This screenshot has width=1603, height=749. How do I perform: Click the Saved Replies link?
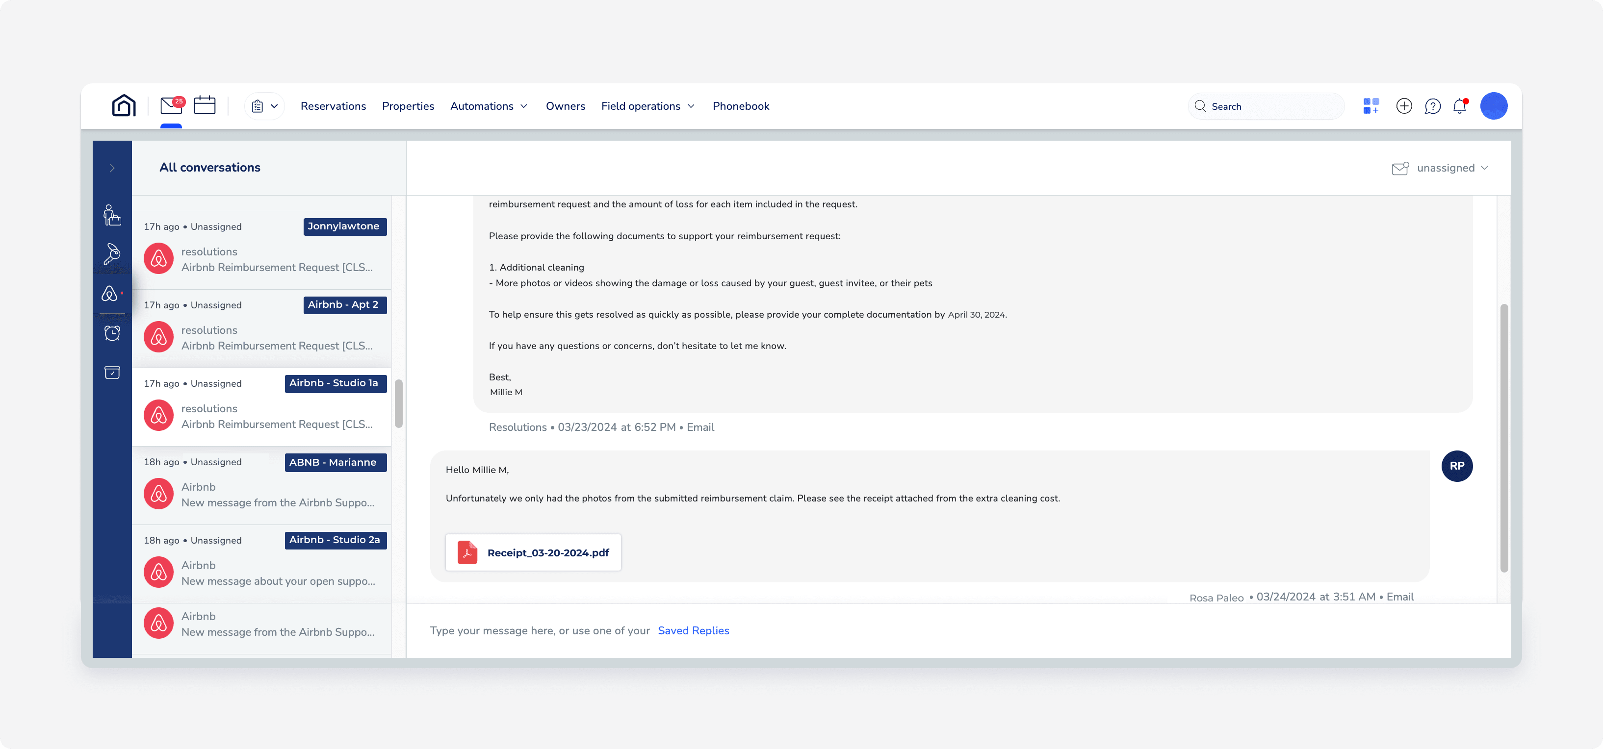point(693,631)
